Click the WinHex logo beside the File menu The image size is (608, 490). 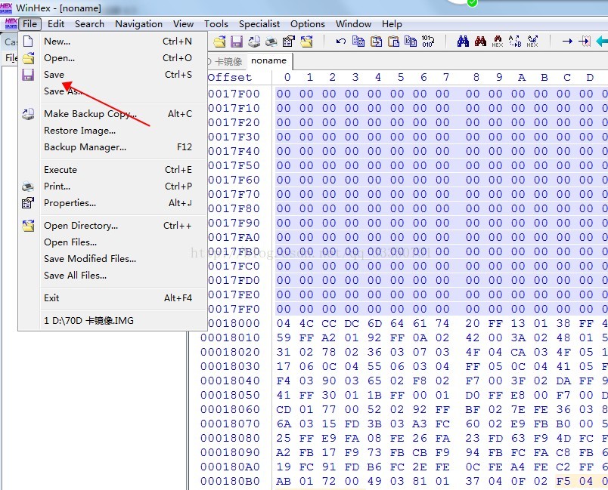pos(11,23)
